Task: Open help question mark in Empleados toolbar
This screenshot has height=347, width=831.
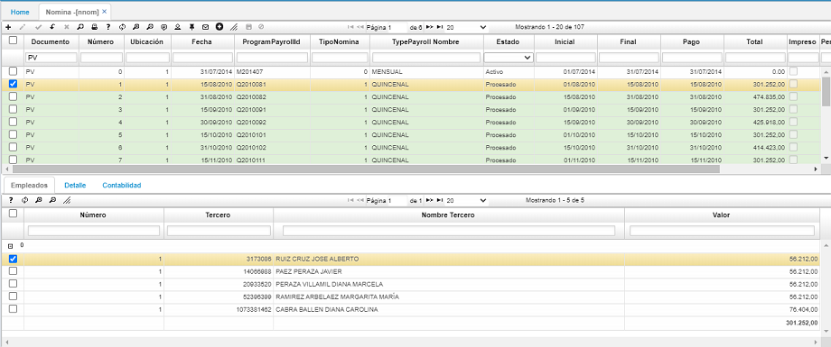Action: coord(11,201)
